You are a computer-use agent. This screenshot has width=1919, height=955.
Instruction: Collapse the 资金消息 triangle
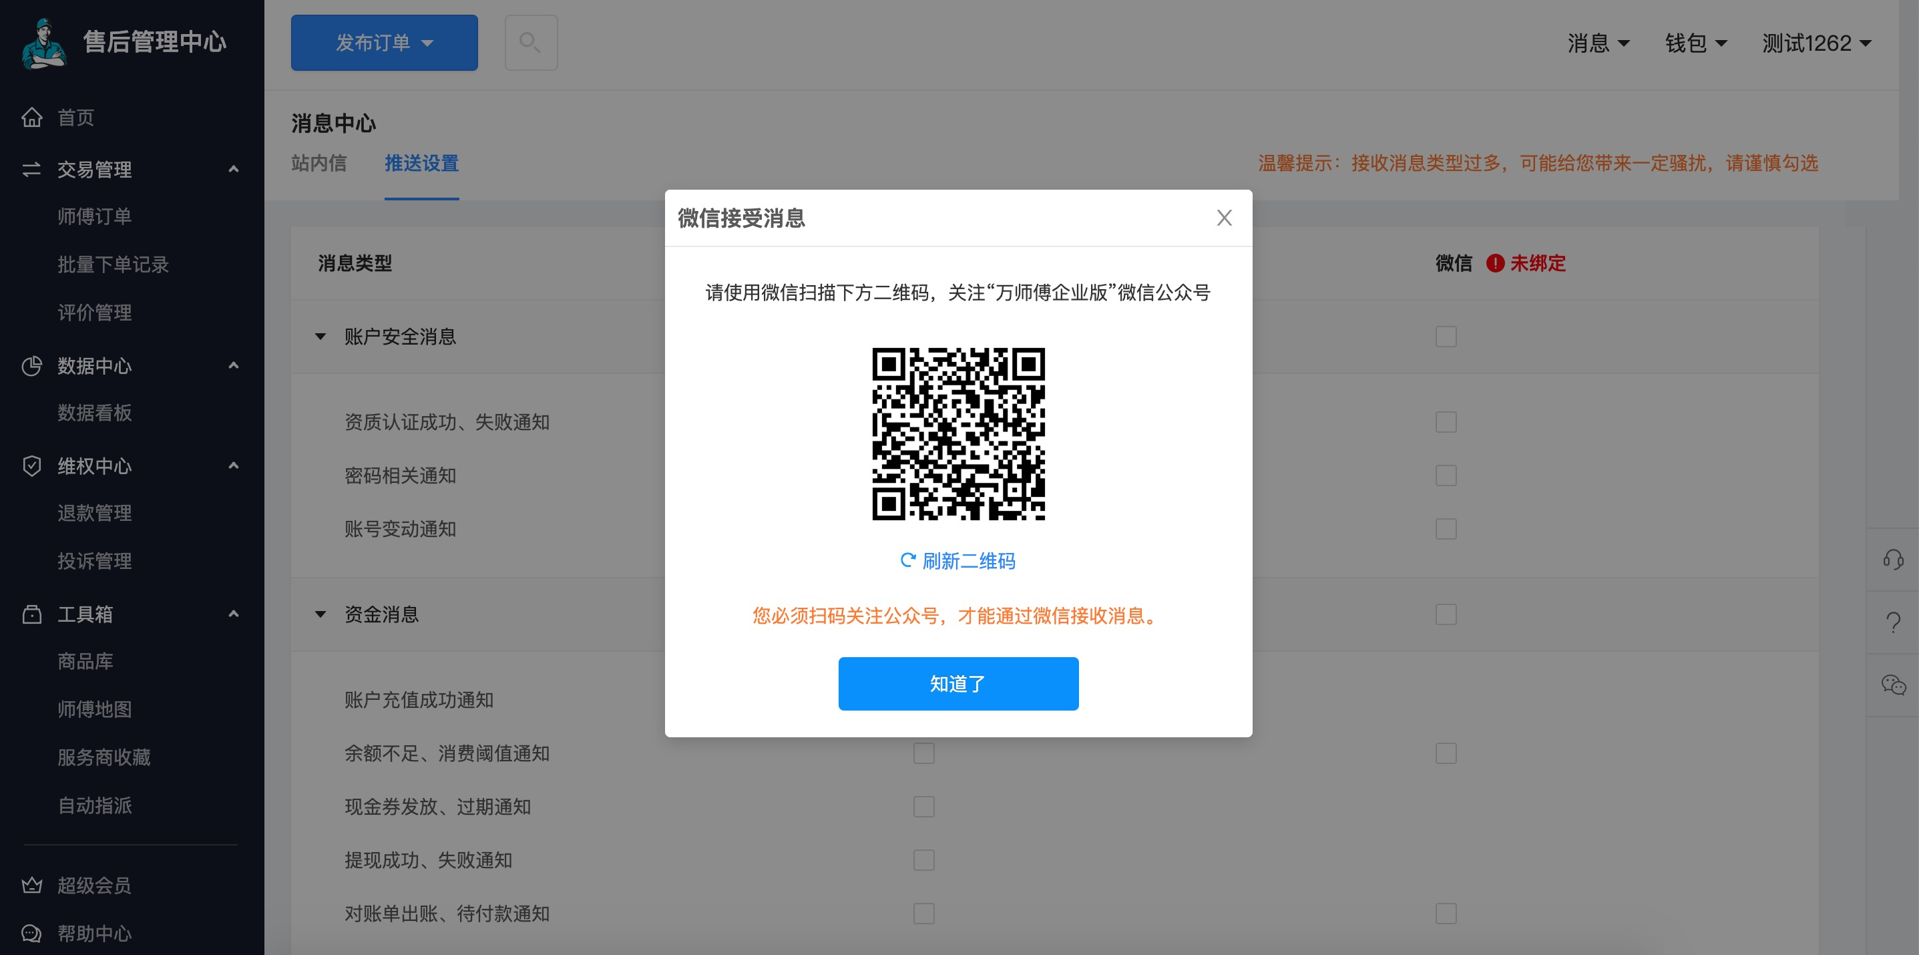(x=321, y=614)
